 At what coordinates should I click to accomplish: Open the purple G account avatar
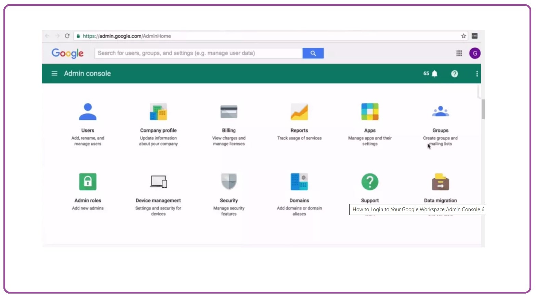475,53
